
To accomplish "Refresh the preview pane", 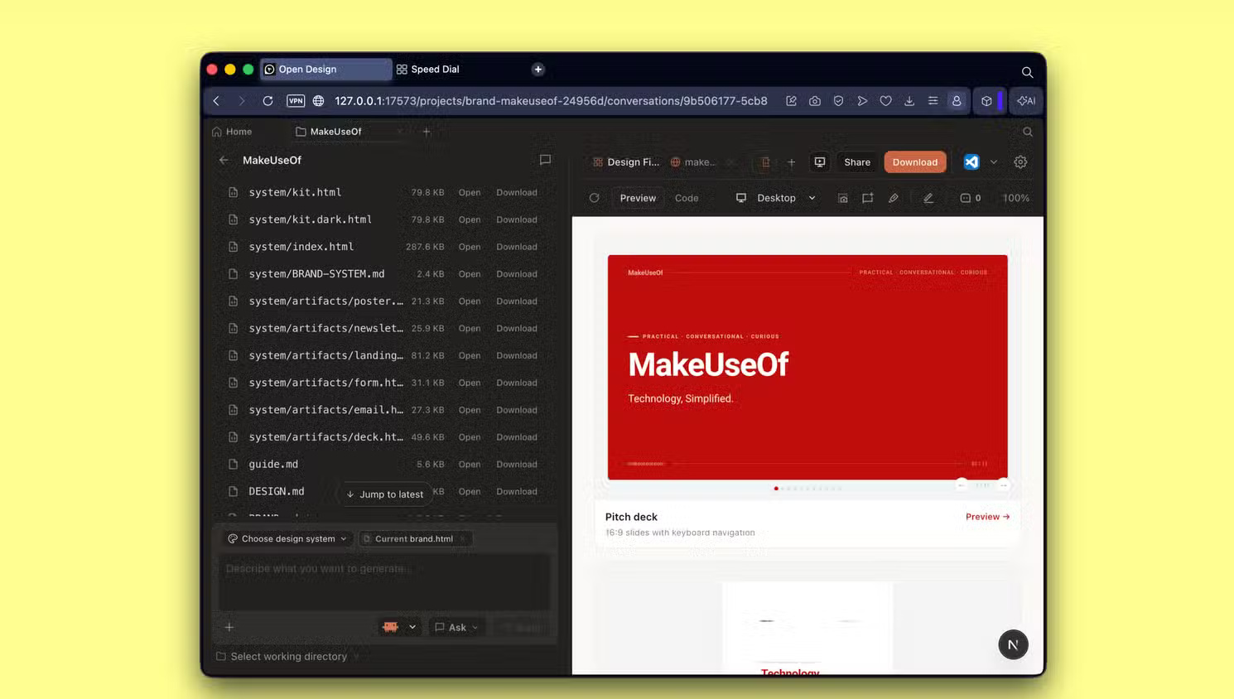I will (594, 198).
